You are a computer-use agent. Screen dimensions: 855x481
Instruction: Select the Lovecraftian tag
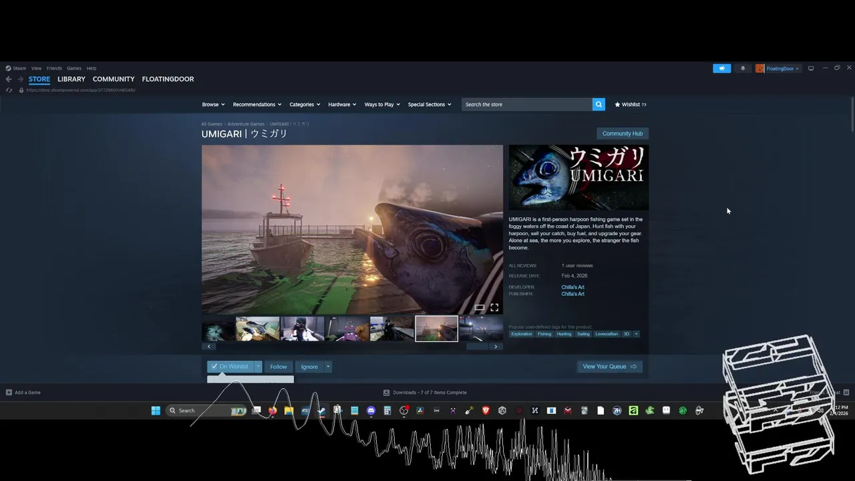click(x=607, y=333)
